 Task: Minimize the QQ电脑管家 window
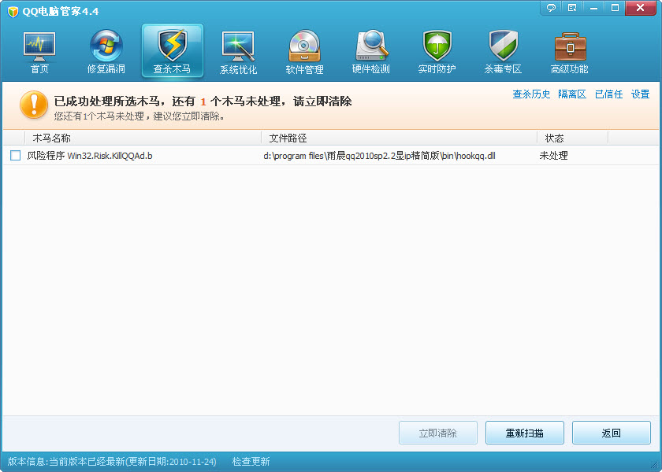click(x=593, y=8)
